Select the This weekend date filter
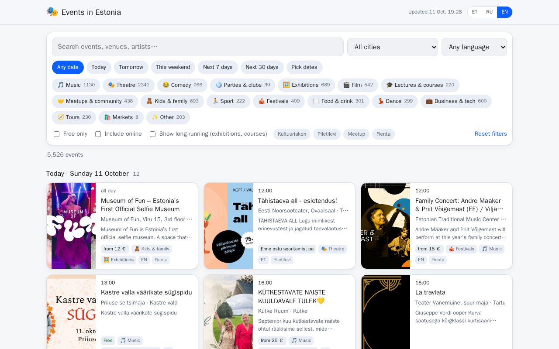 click(173, 67)
